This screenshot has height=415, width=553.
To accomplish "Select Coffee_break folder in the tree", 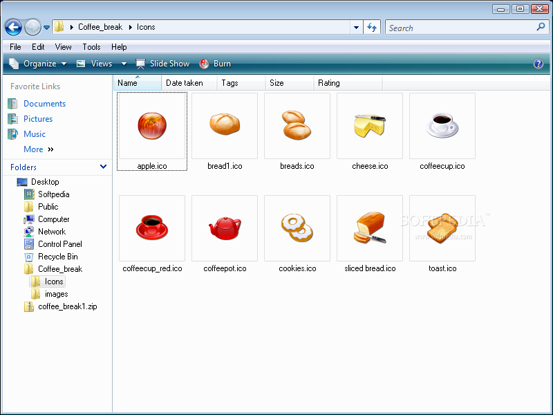I will coord(60,269).
